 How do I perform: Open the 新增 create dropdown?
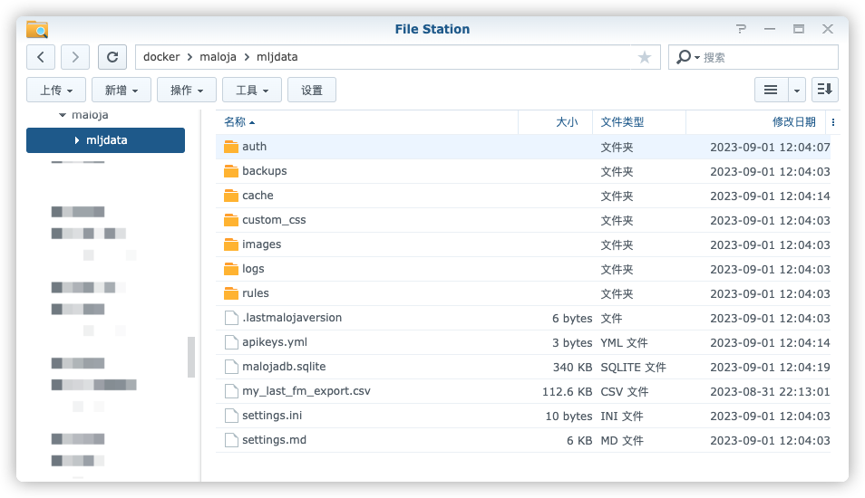[x=121, y=90]
